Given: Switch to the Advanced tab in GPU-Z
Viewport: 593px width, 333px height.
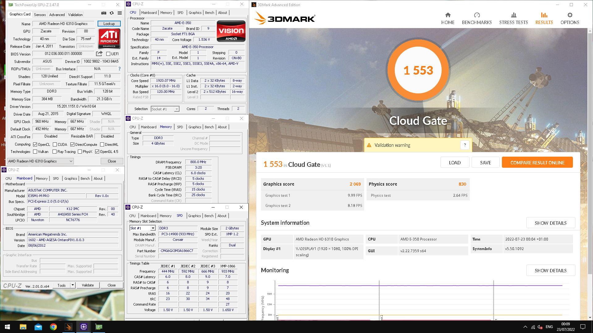Looking at the screenshot, I should (x=57, y=14).
